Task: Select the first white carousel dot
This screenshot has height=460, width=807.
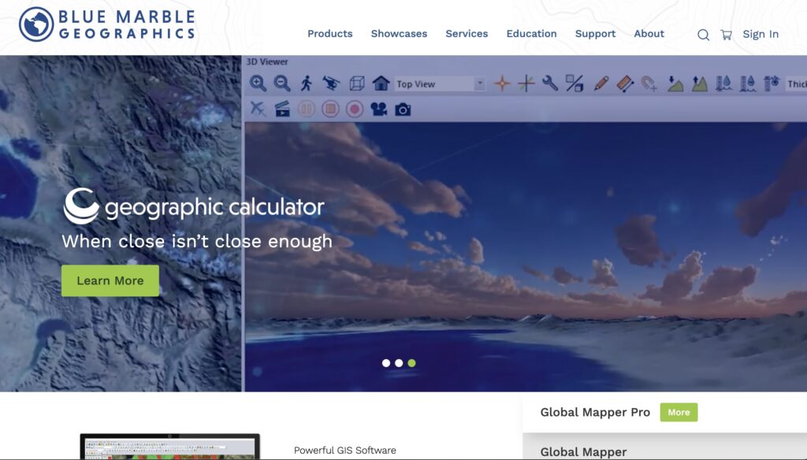Action: coord(386,363)
